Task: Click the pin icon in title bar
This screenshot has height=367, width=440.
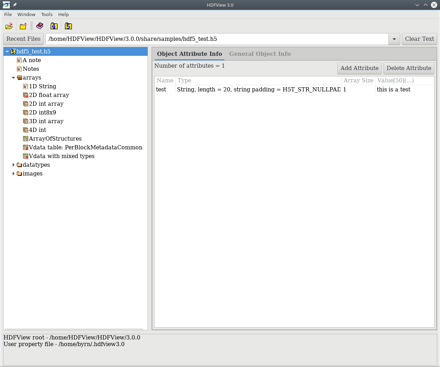Action: point(15,5)
